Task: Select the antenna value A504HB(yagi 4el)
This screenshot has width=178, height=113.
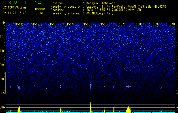Action: click(100, 13)
